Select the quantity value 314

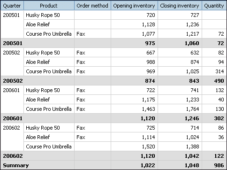coord(219,71)
